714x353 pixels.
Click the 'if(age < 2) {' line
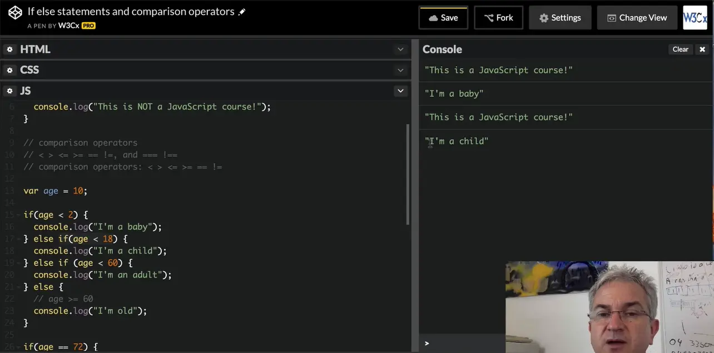(56, 215)
